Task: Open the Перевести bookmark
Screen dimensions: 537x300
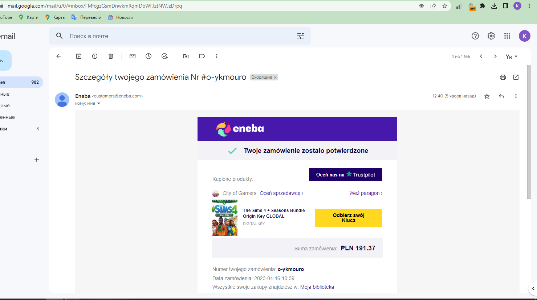Action: pyautogui.click(x=87, y=17)
